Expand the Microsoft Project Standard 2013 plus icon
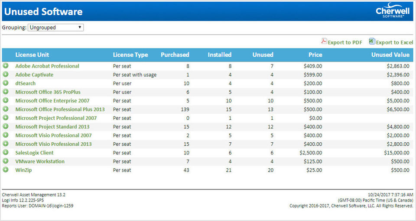416x221 pixels. [x=6, y=126]
